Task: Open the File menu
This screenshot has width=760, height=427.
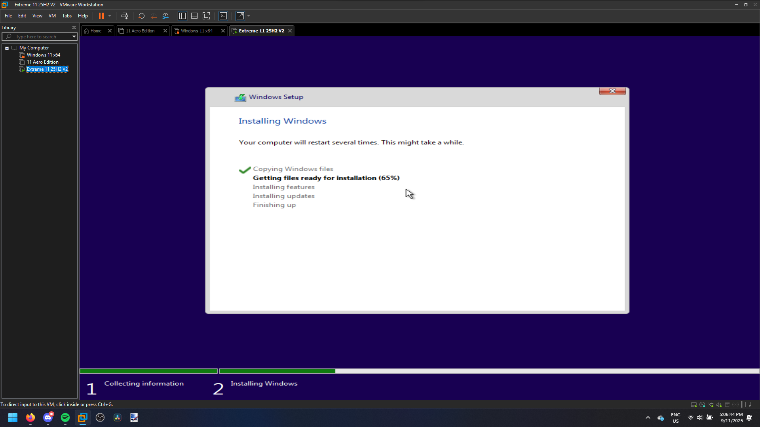Action: tap(8, 16)
